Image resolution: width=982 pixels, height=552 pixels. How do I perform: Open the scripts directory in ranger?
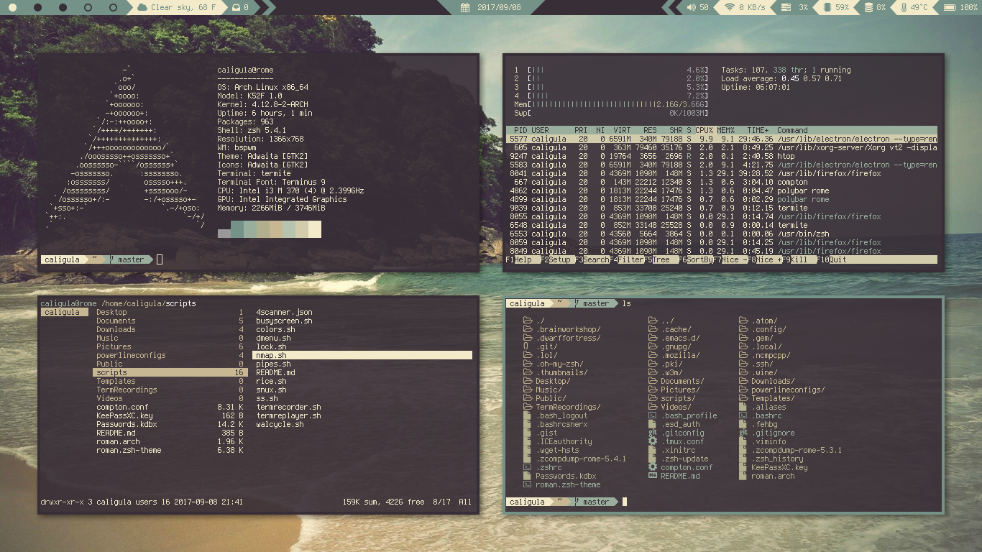[x=170, y=372]
